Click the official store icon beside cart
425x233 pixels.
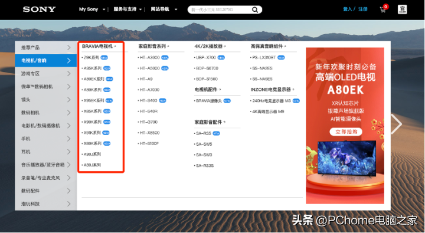point(402,9)
